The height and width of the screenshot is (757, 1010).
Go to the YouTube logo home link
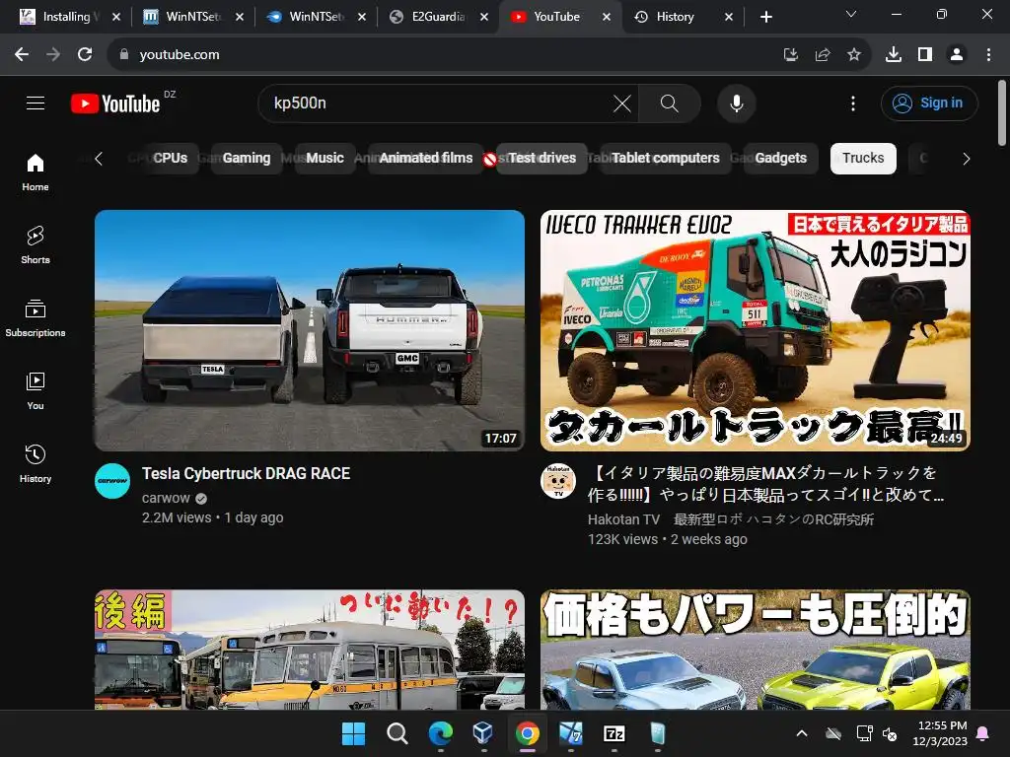point(116,103)
